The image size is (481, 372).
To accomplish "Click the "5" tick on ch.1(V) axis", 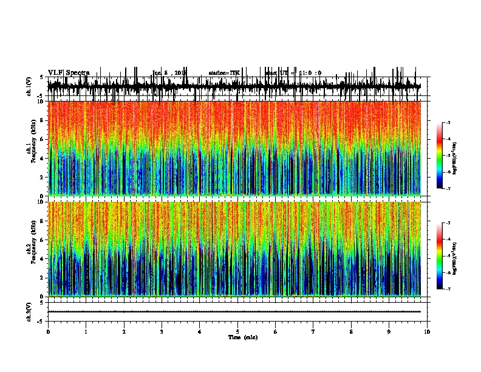I will tap(41, 77).
